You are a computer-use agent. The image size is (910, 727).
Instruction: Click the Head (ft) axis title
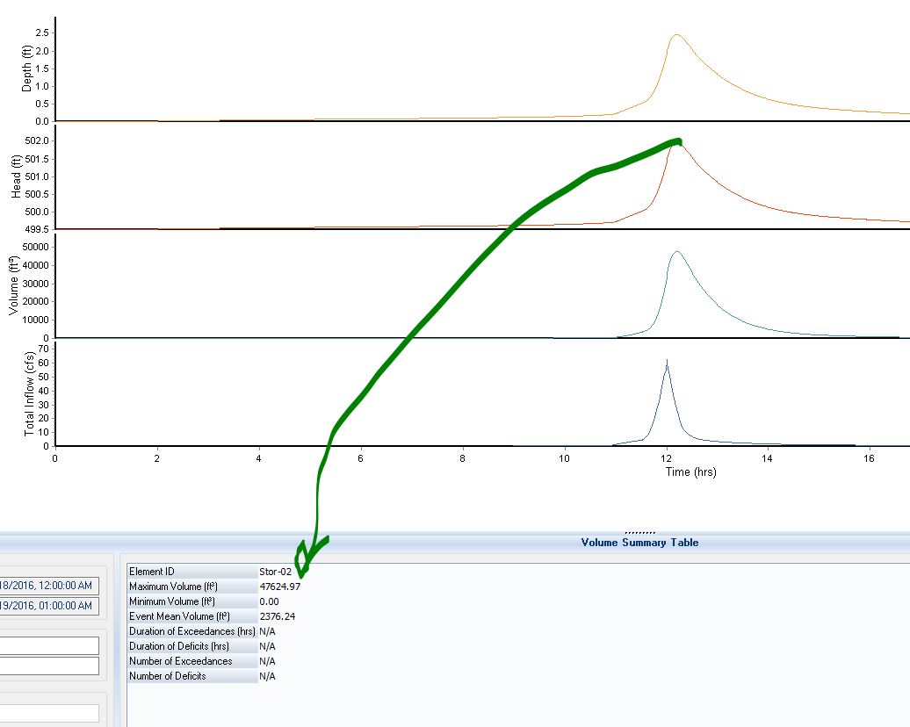pyautogui.click(x=16, y=176)
